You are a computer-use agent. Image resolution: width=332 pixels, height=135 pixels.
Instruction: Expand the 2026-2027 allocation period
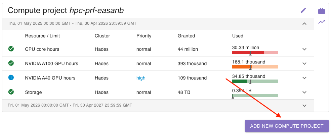click(x=304, y=106)
